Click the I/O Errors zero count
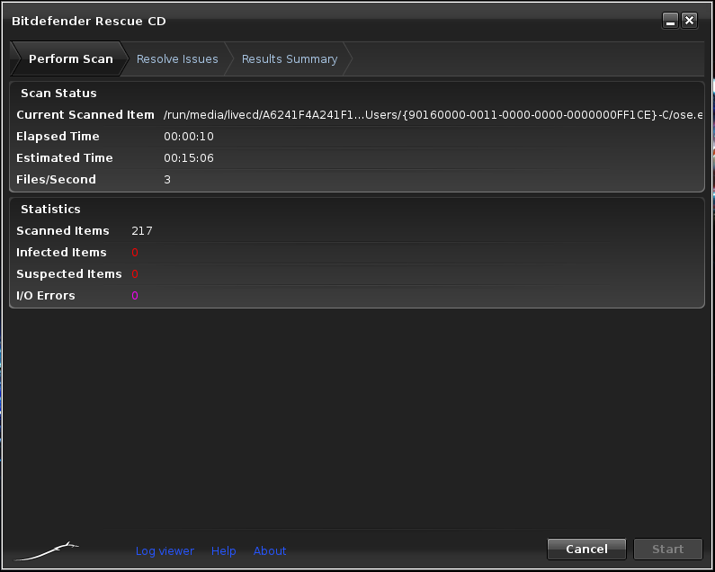This screenshot has height=572, width=715. [135, 296]
